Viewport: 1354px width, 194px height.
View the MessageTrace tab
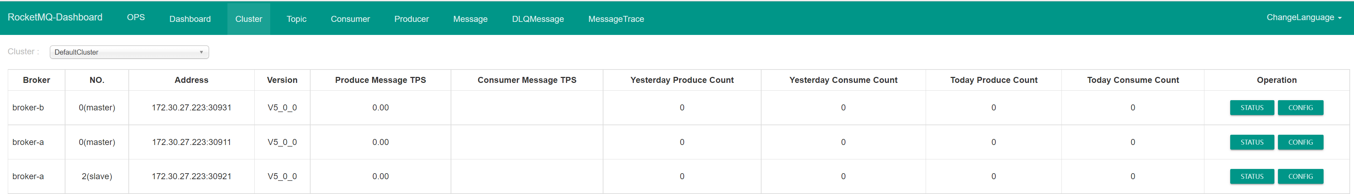point(615,19)
